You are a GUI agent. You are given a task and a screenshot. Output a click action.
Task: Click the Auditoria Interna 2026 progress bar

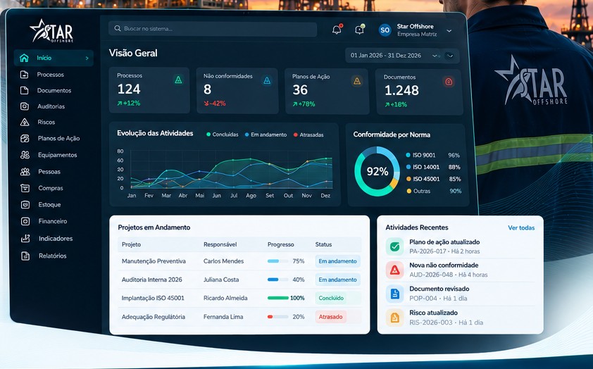(277, 280)
